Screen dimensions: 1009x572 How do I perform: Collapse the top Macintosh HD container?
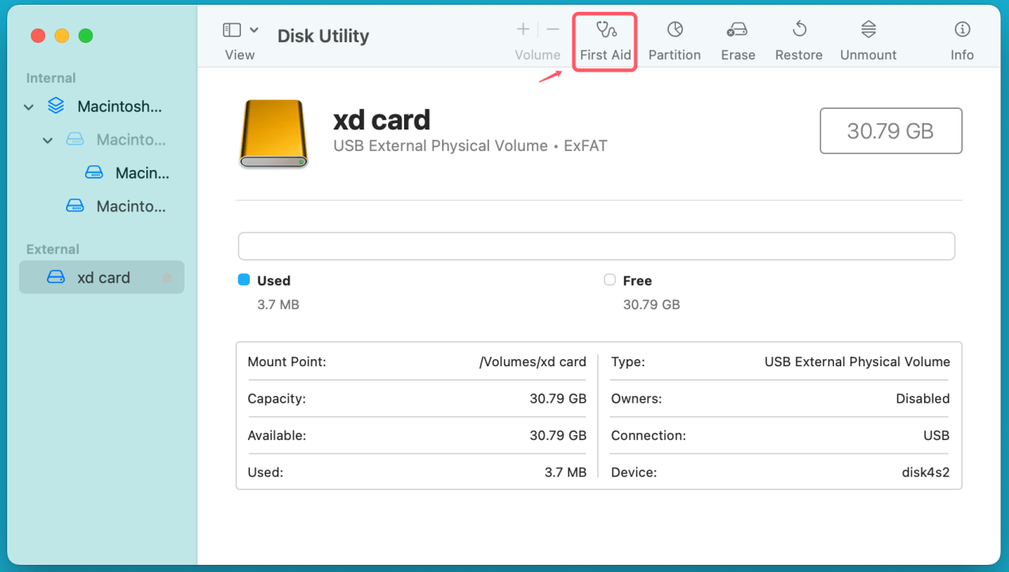tap(29, 106)
